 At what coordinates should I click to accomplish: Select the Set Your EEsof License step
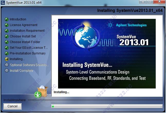tap(29, 48)
